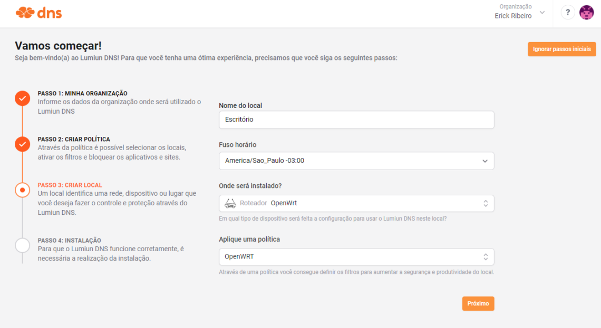The width and height of the screenshot is (601, 328).
Task: Click the step 1 completed checkmark circle
Action: click(23, 98)
